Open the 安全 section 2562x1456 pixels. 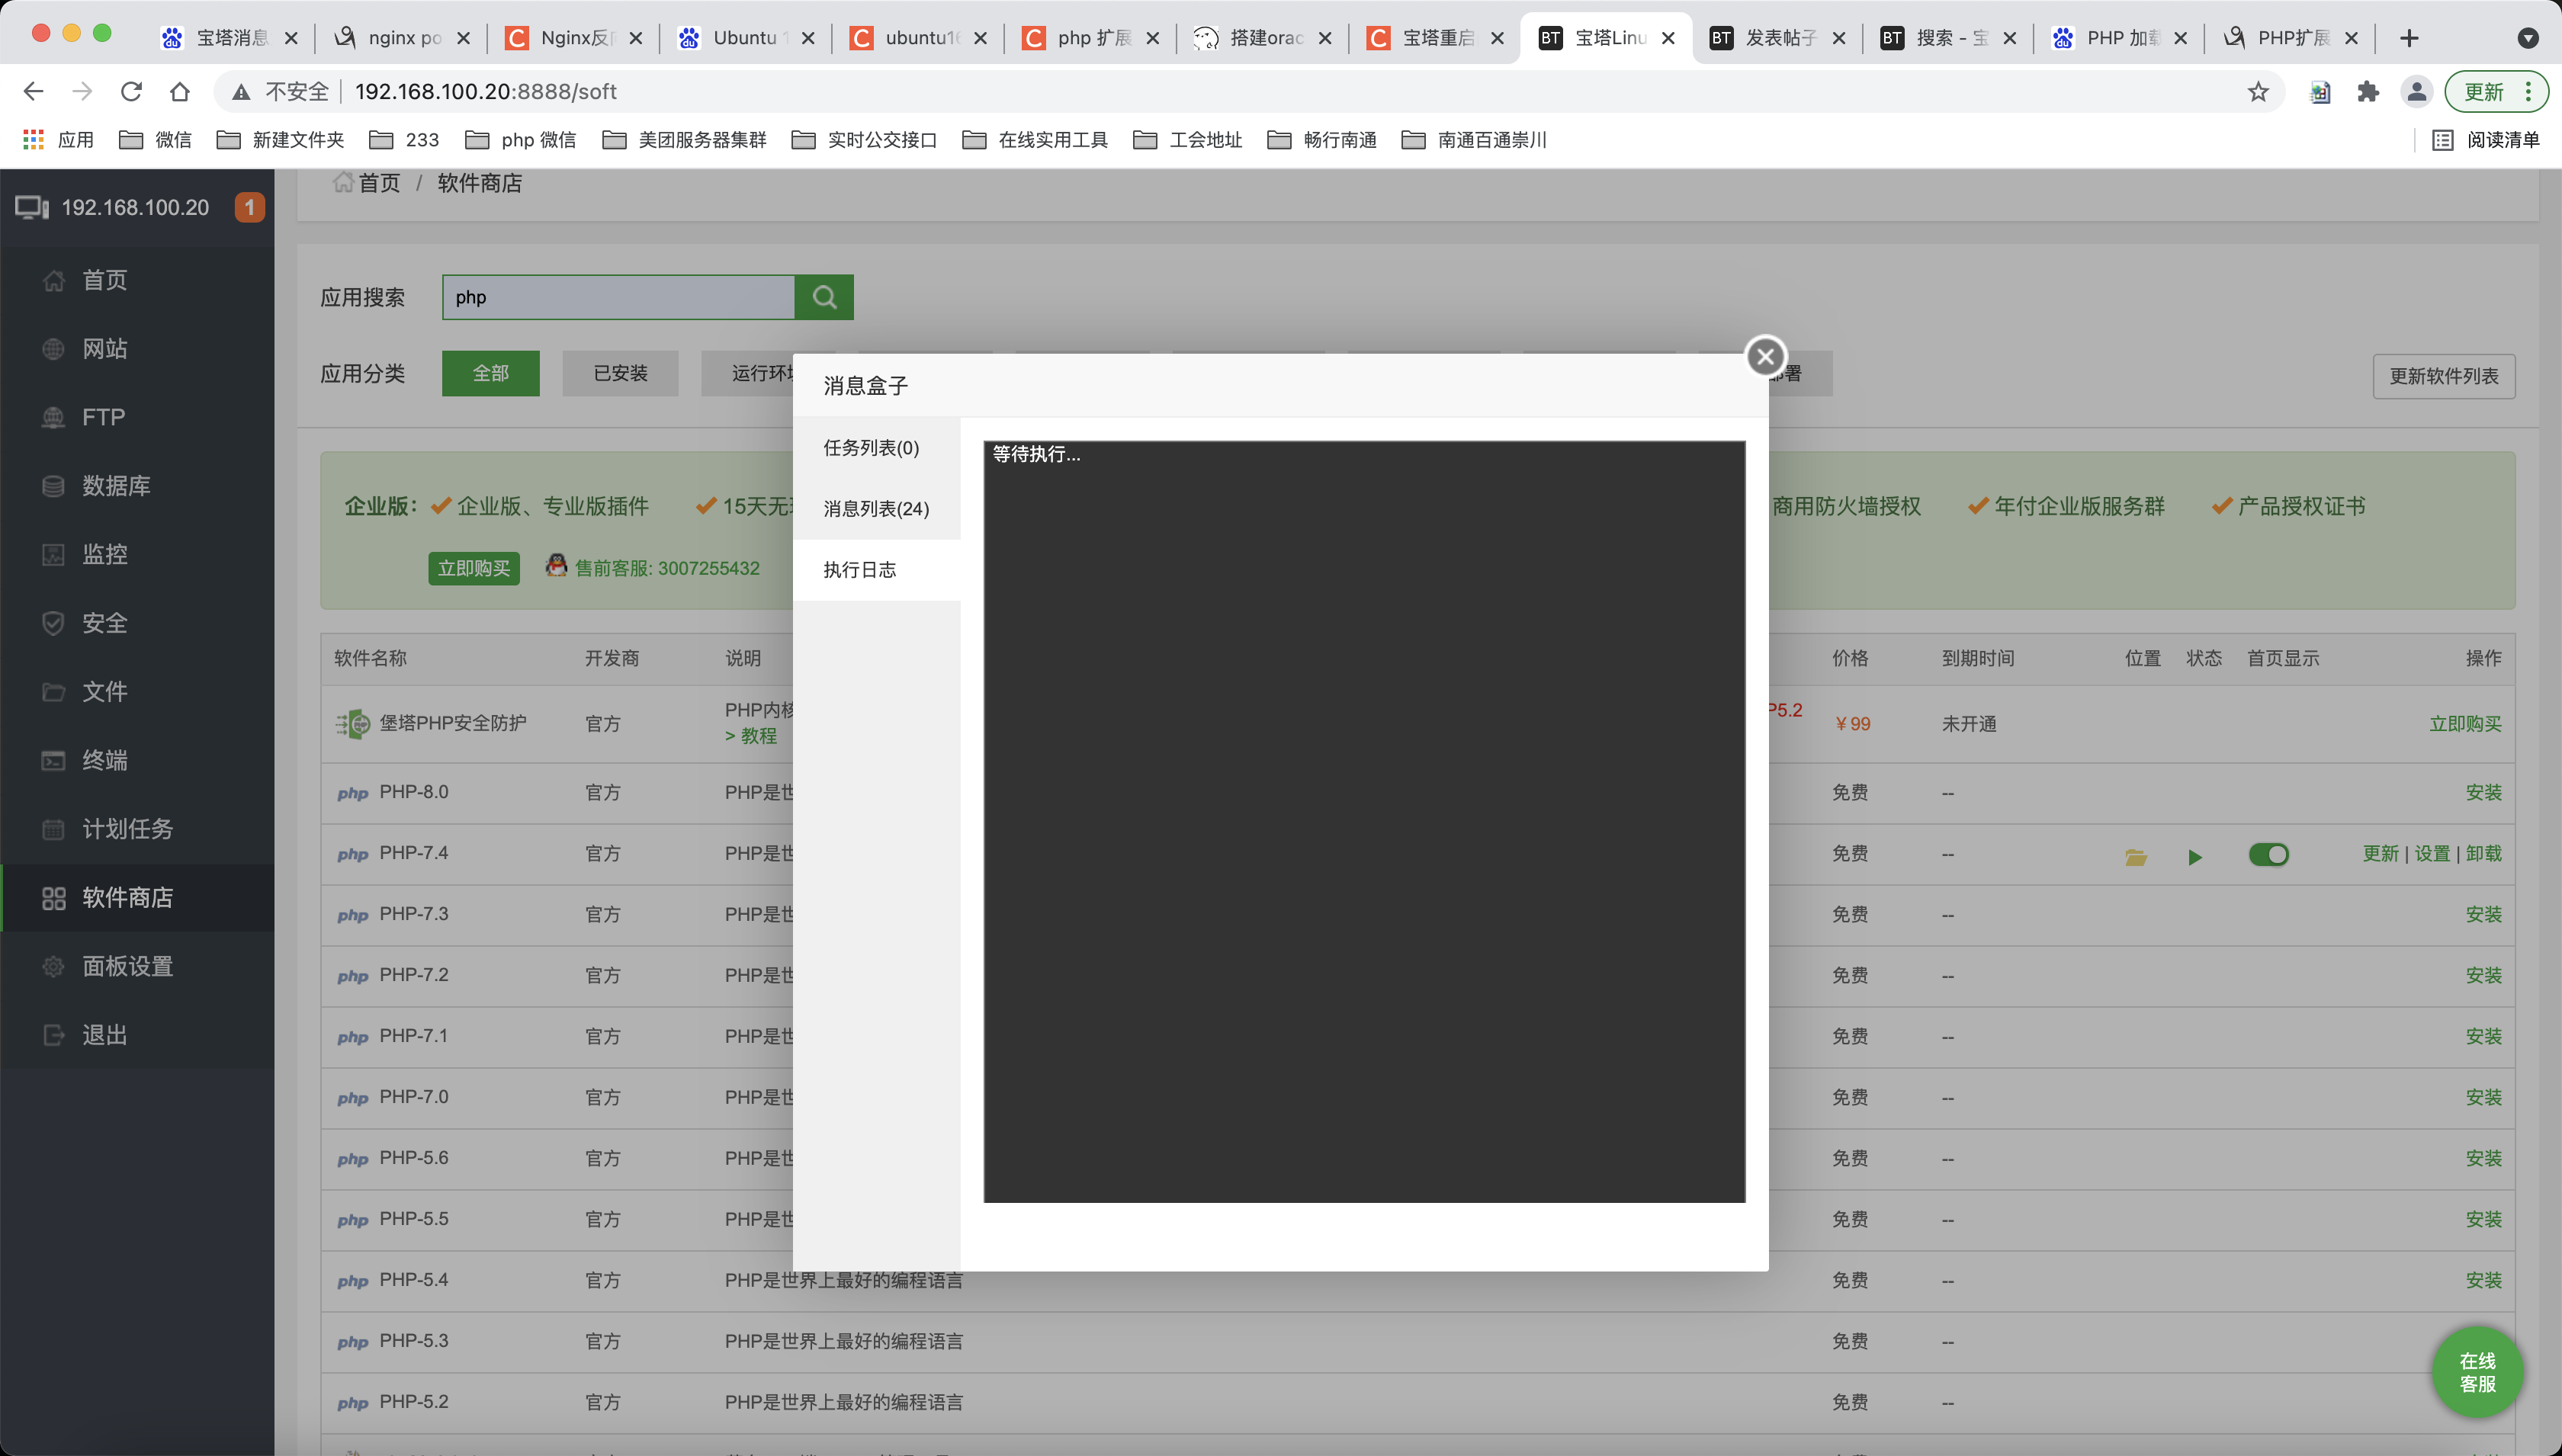coord(104,622)
